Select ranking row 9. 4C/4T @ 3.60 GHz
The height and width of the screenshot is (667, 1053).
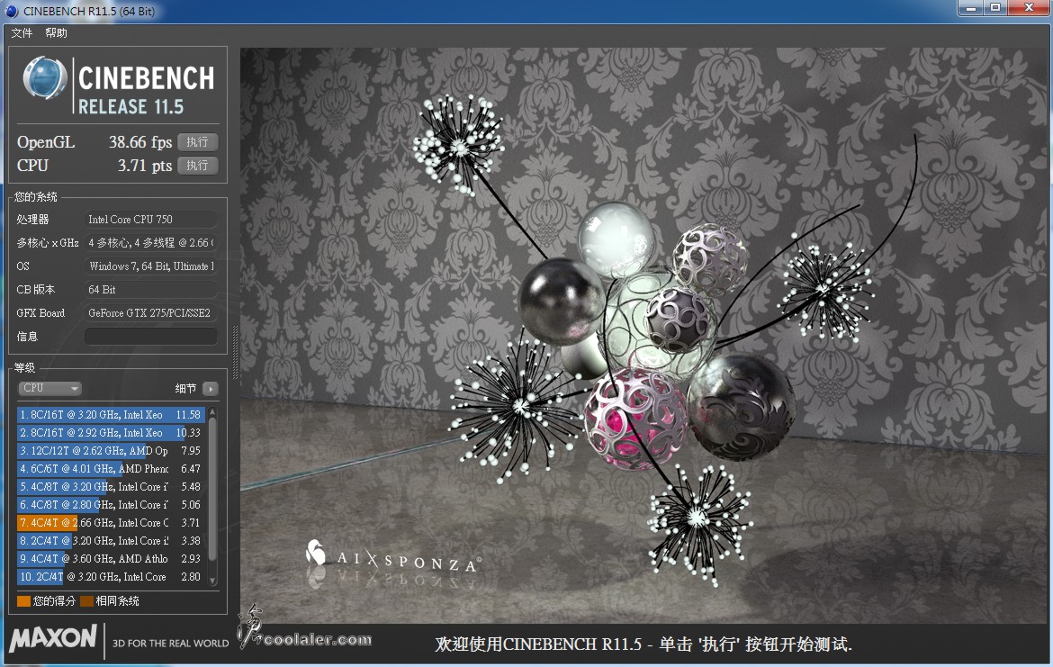pos(111,558)
